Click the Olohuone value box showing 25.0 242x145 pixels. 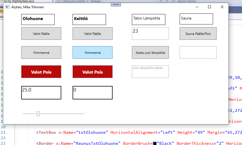click(41, 93)
